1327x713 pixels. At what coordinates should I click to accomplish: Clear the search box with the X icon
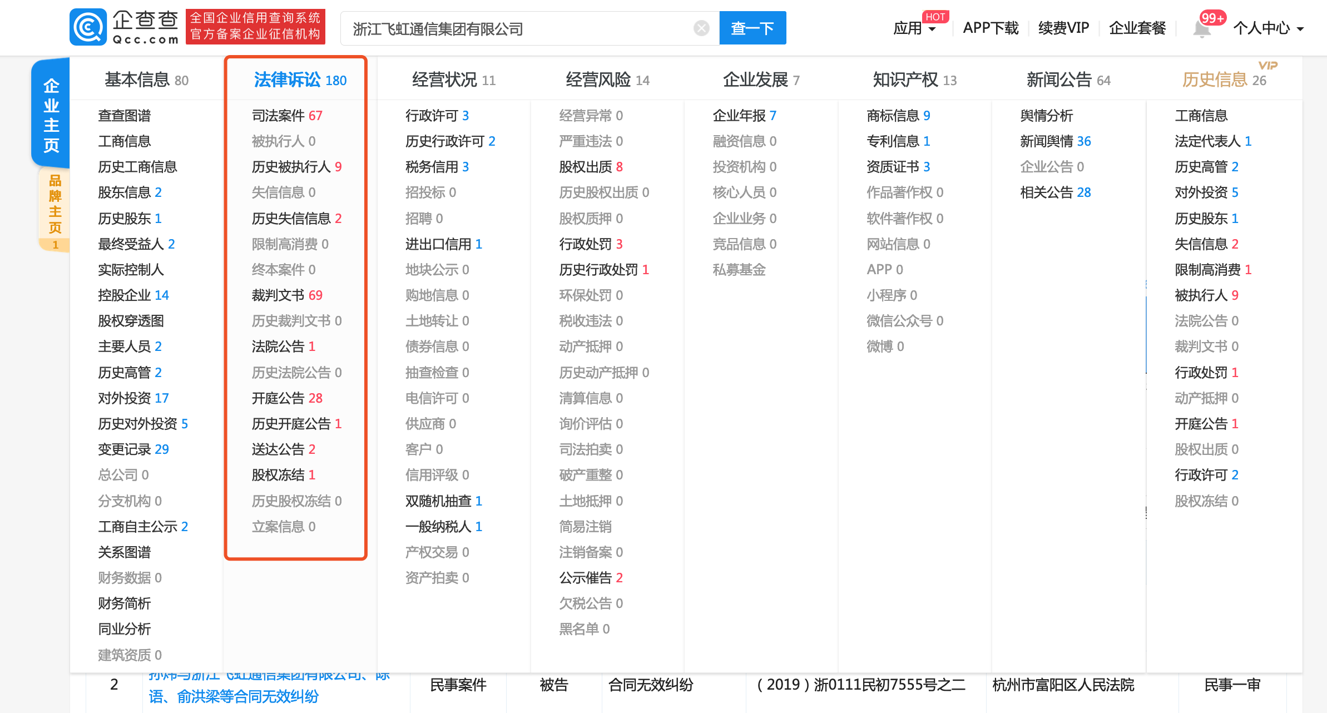point(702,28)
